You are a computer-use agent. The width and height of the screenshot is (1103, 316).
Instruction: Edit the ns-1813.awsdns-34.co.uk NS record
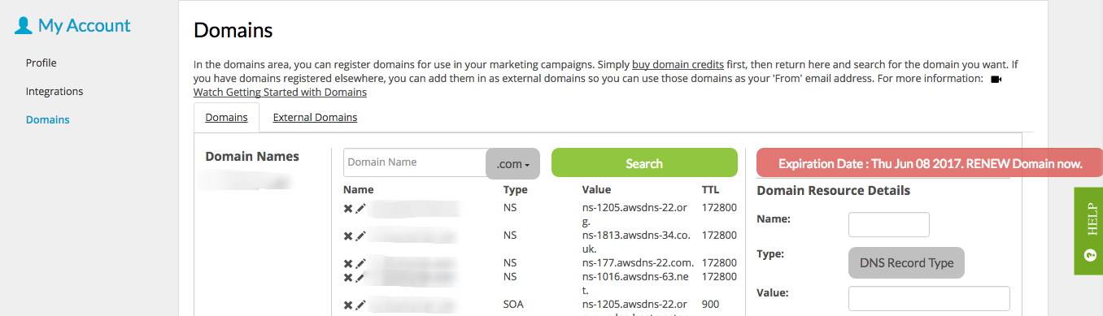click(x=360, y=236)
